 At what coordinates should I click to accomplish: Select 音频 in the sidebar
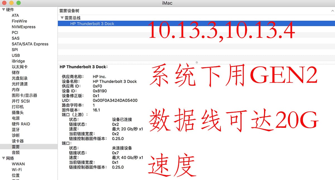[16, 152]
